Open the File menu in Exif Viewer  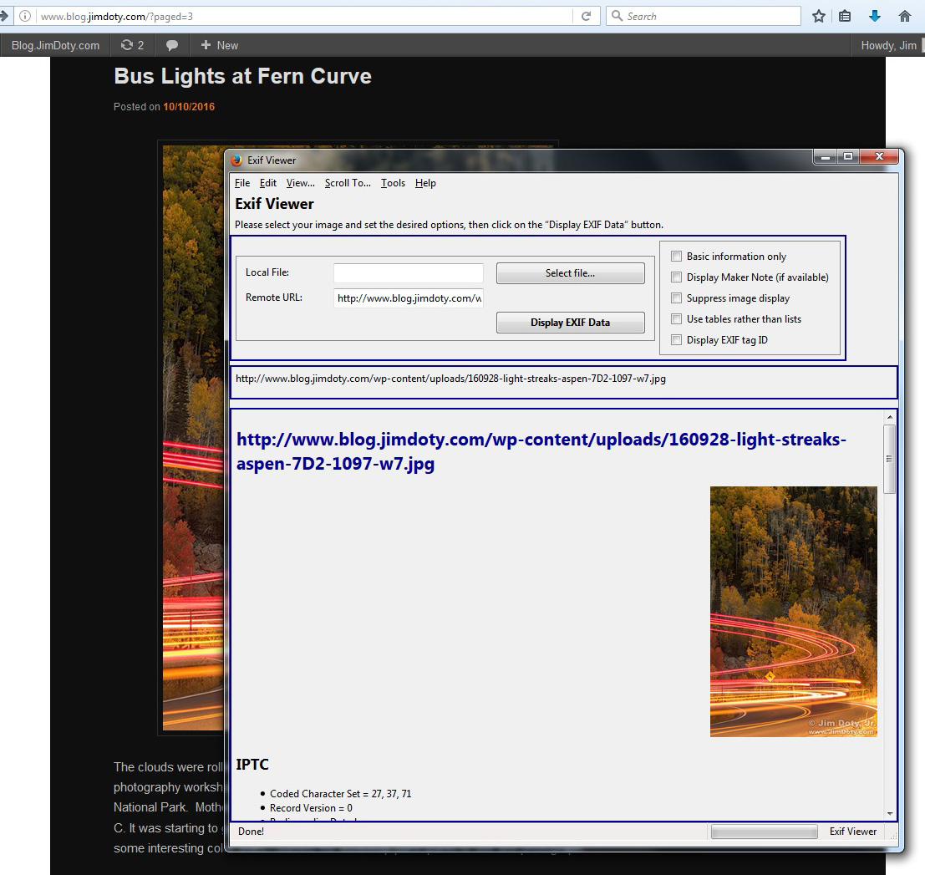pos(241,183)
